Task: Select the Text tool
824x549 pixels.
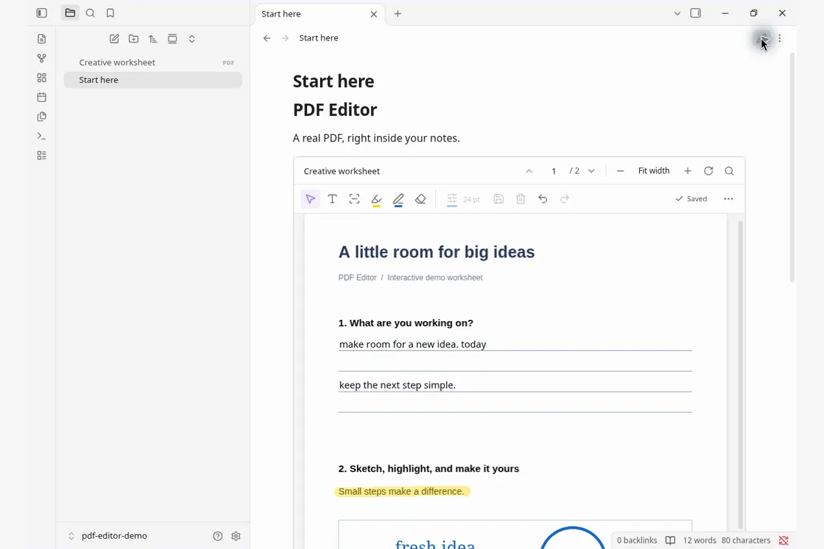Action: [x=332, y=199]
